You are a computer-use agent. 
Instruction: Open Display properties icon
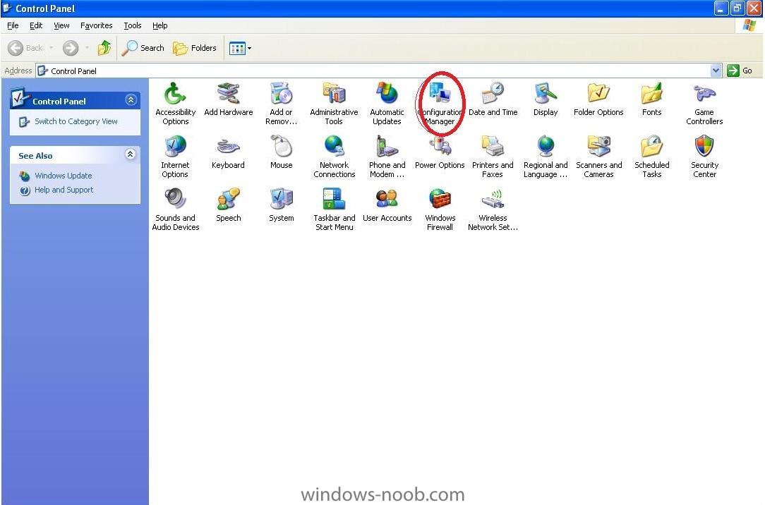pyautogui.click(x=546, y=99)
